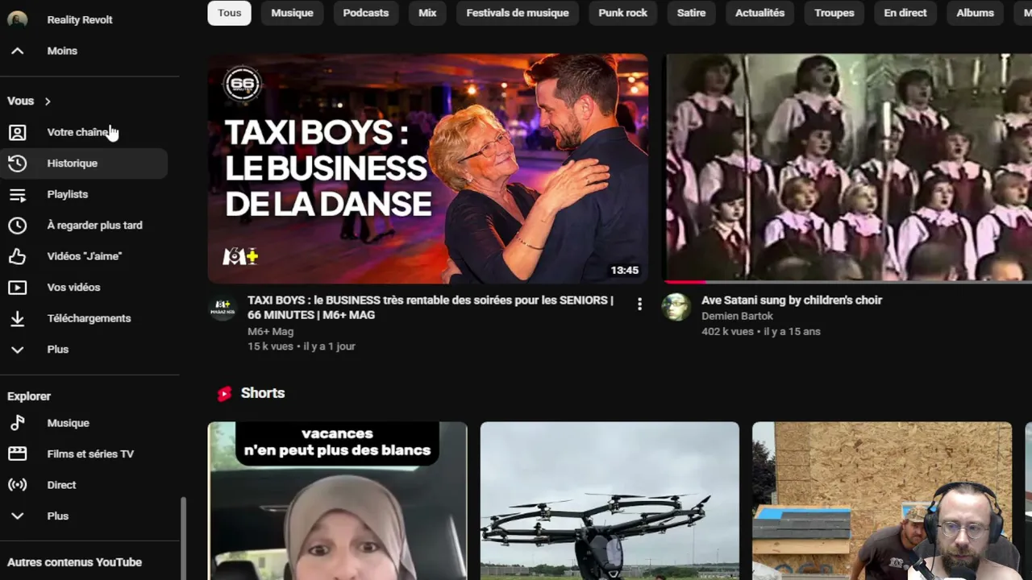1032x580 pixels.
Task: Open "Ave Satani sung by children's choir" title
Action: (792, 300)
